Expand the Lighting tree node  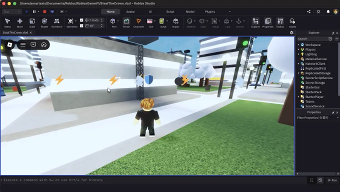(298, 54)
